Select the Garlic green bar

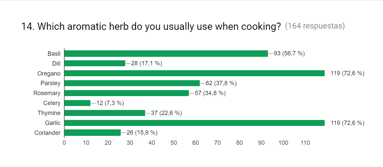click(x=194, y=123)
